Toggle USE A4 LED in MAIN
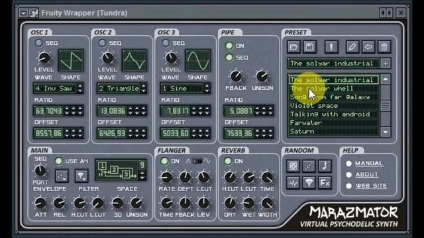The width and height of the screenshot is (424, 238). coord(59,161)
